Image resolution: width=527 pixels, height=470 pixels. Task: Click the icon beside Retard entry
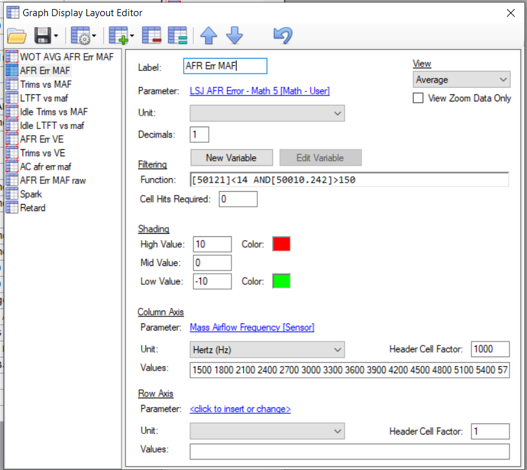[x=12, y=208]
